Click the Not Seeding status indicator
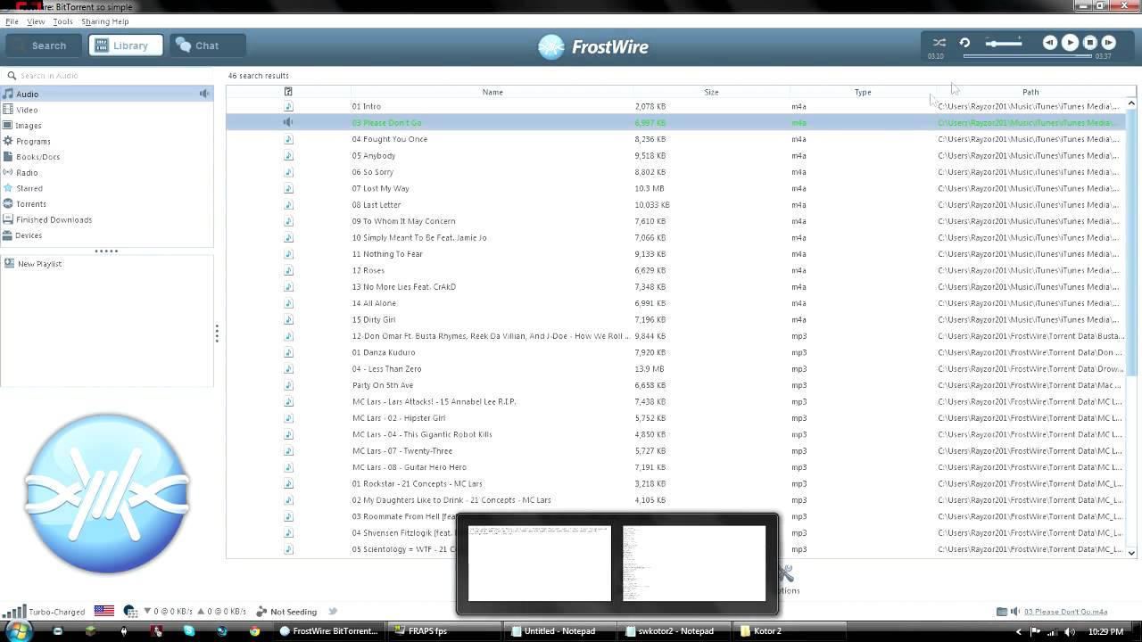 pyautogui.click(x=286, y=612)
